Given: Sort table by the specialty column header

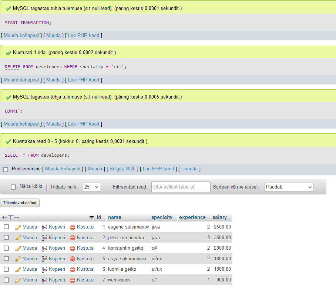Looking at the screenshot, I should (162, 217).
